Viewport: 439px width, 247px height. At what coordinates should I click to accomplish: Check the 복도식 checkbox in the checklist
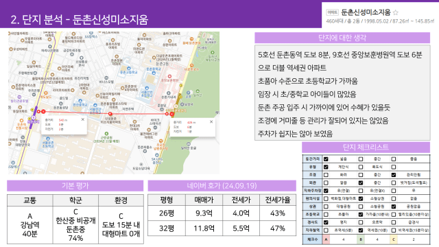click(361, 167)
